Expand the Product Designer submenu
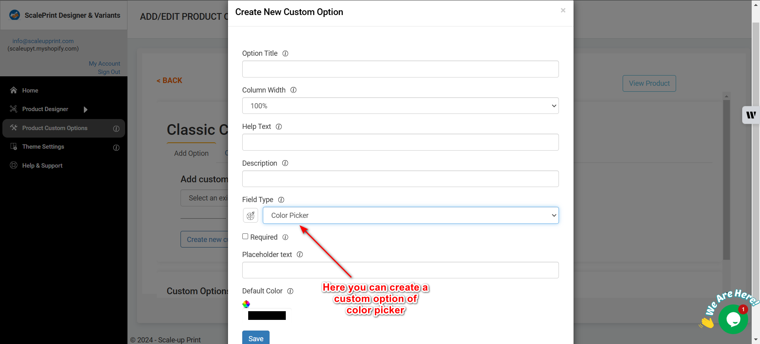Image resolution: width=760 pixels, height=344 pixels. [x=85, y=110]
